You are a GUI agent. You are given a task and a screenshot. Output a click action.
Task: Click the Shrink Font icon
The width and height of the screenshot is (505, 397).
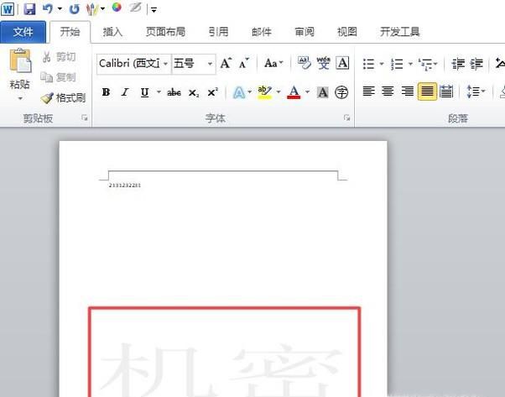coord(244,64)
